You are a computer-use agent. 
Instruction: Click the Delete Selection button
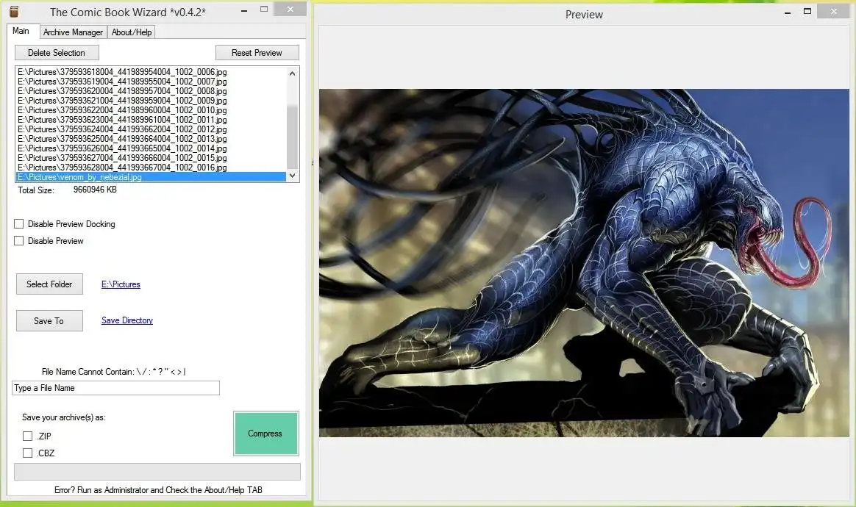[x=57, y=53]
